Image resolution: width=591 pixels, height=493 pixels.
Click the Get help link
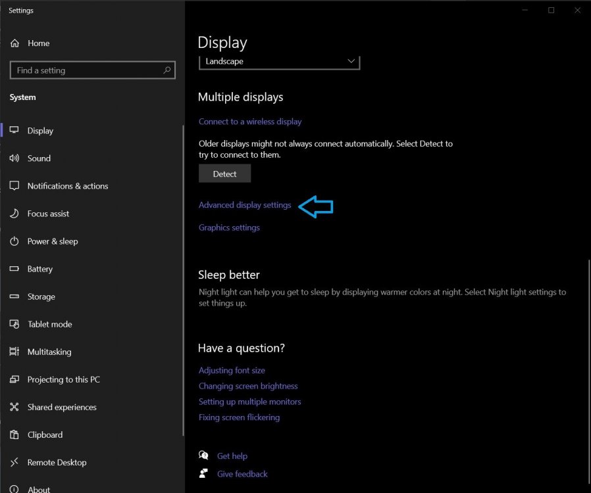[x=232, y=456]
